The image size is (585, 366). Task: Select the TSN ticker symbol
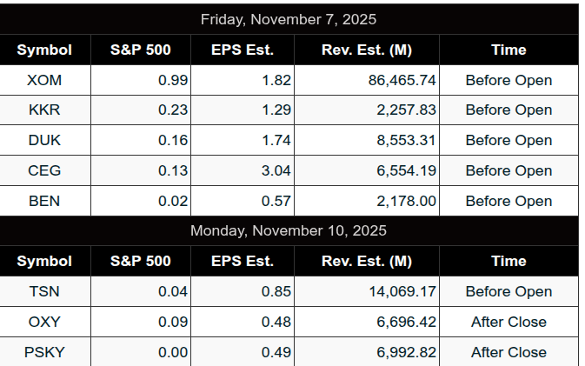click(x=44, y=292)
